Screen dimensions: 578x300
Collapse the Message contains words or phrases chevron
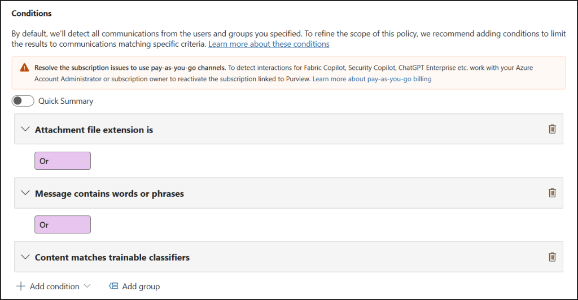(x=25, y=193)
